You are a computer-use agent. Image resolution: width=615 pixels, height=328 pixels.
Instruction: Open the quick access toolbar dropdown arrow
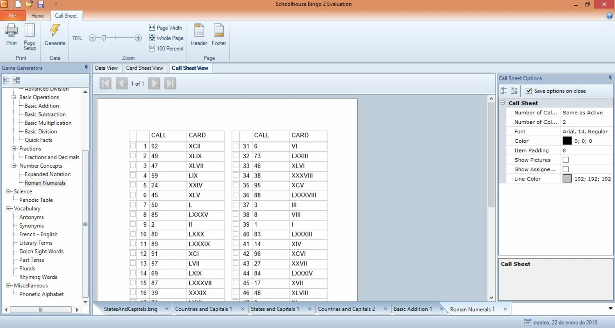point(56,4)
